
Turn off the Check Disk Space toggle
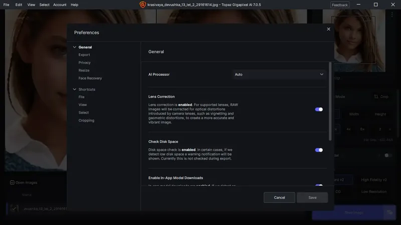point(319,150)
